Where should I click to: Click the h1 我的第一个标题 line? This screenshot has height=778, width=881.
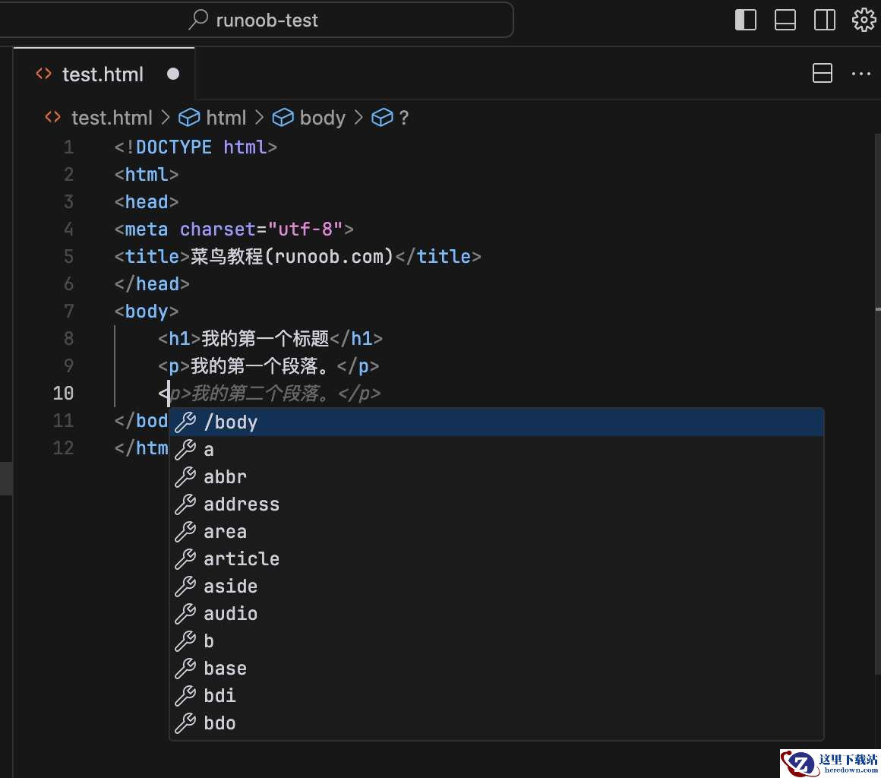point(270,338)
